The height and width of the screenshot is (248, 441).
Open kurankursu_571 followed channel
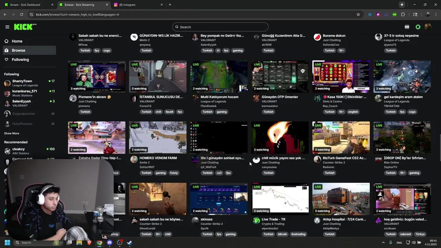tap(29, 93)
